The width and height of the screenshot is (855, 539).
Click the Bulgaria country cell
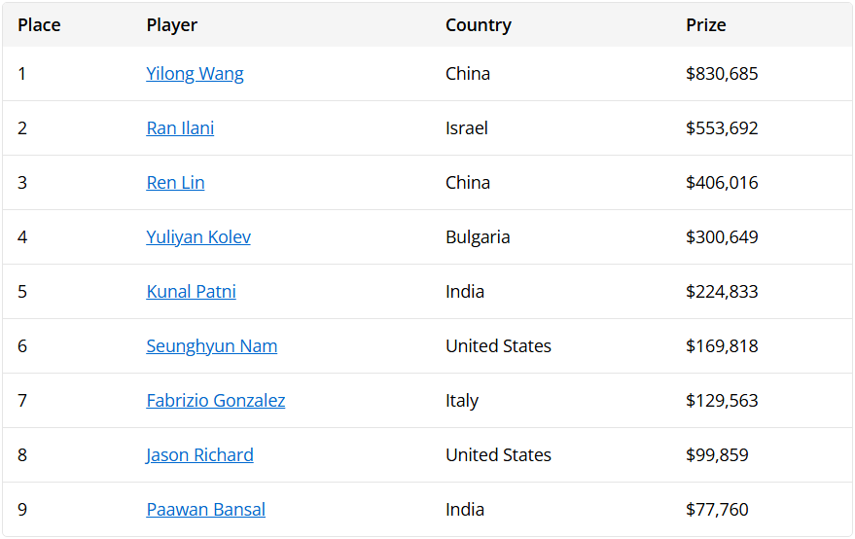[478, 237]
